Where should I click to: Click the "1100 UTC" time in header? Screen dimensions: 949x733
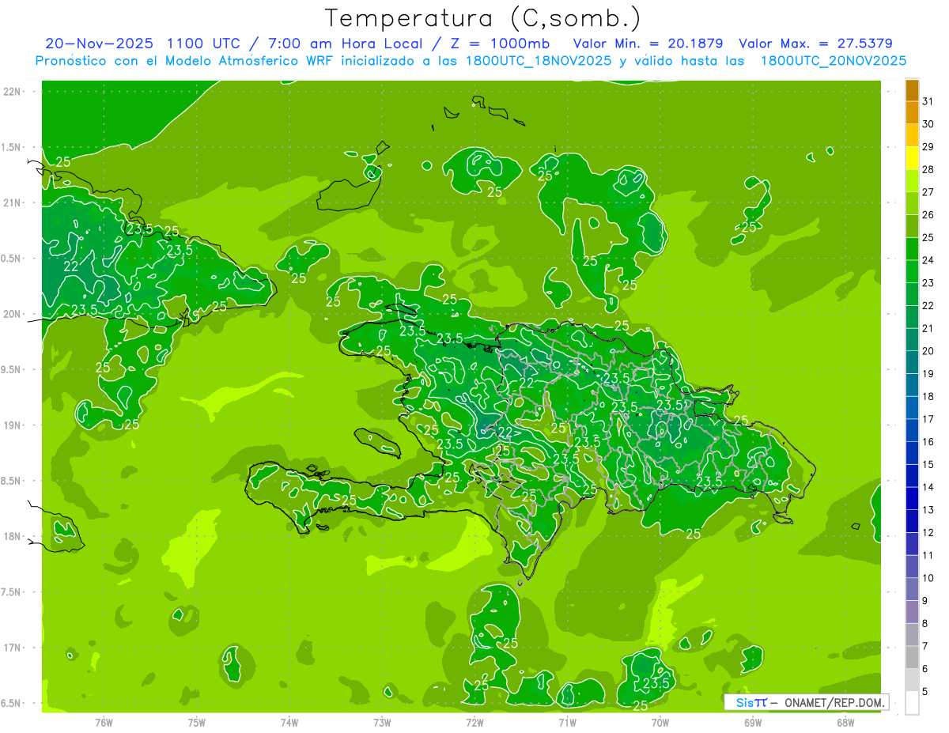[x=204, y=43]
